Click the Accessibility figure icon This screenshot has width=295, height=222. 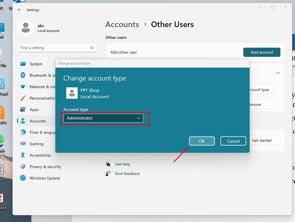[x=23, y=155]
